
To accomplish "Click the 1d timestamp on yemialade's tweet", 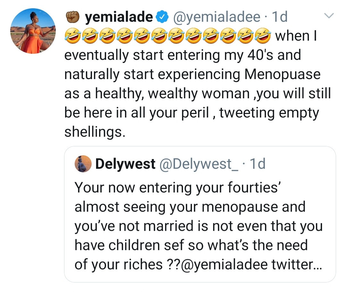I will click(280, 17).
